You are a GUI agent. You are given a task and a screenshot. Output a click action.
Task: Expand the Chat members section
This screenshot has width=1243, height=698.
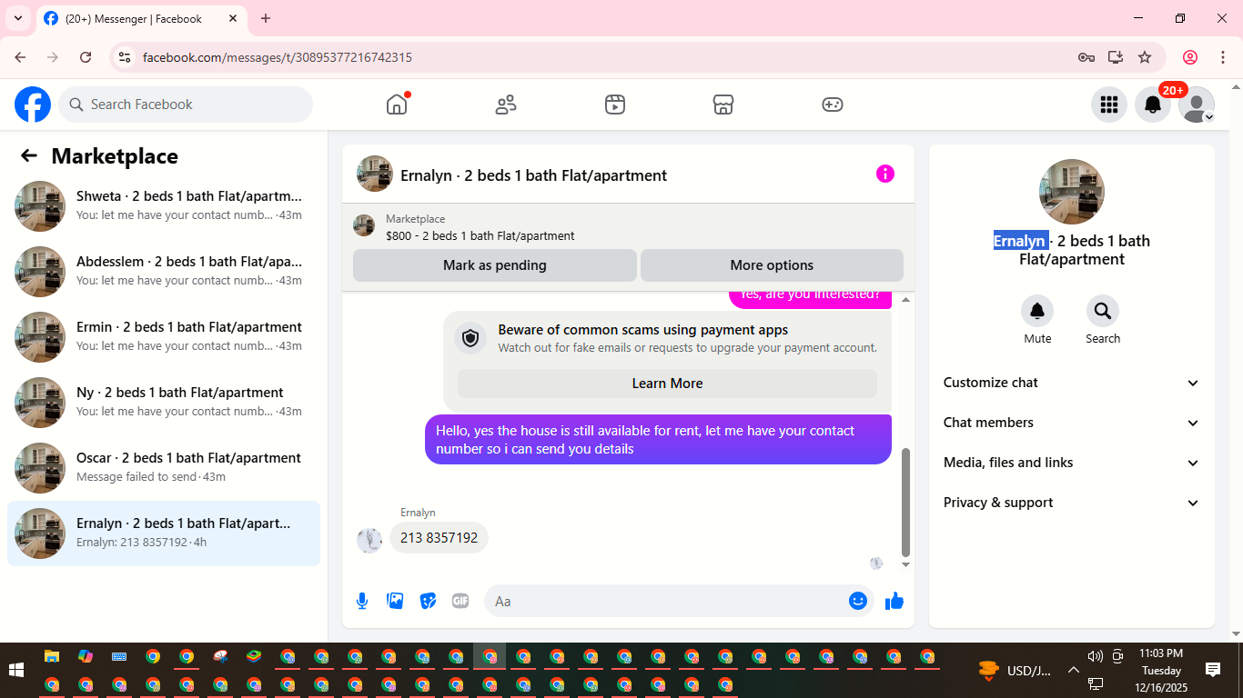[1072, 423]
